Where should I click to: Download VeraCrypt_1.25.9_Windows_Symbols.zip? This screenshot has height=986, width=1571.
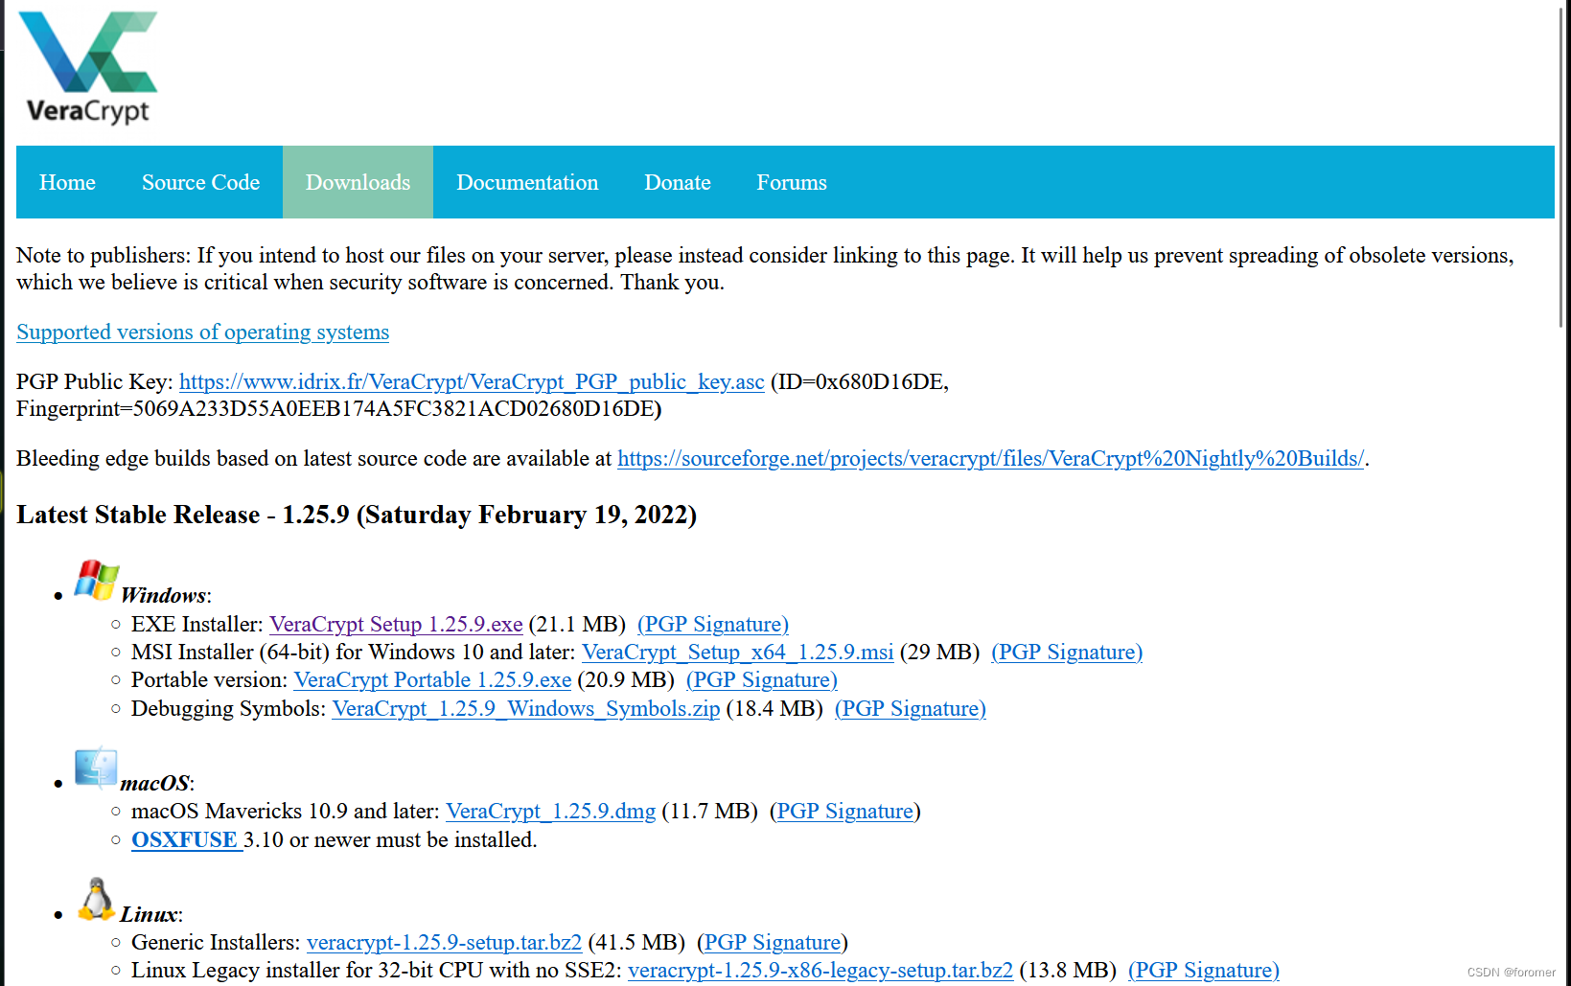(x=526, y=708)
